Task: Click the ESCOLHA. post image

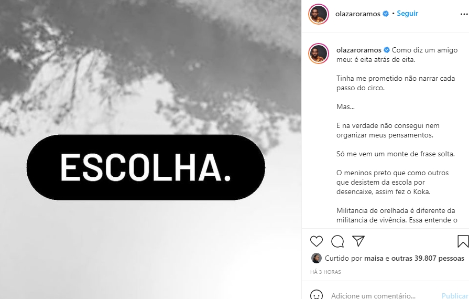Action: (x=150, y=149)
